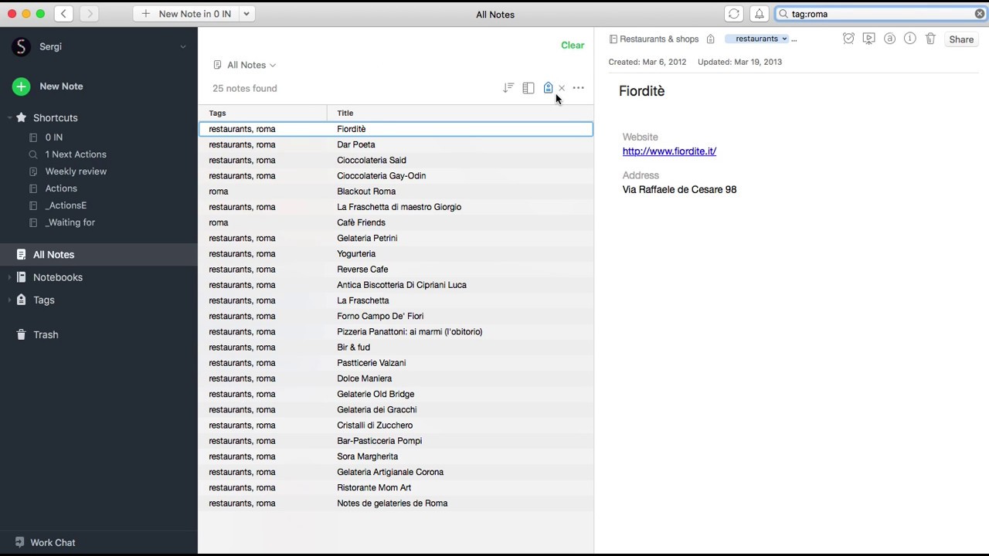Set a reminder with the alarm clock icon
989x556 pixels.
848,39
